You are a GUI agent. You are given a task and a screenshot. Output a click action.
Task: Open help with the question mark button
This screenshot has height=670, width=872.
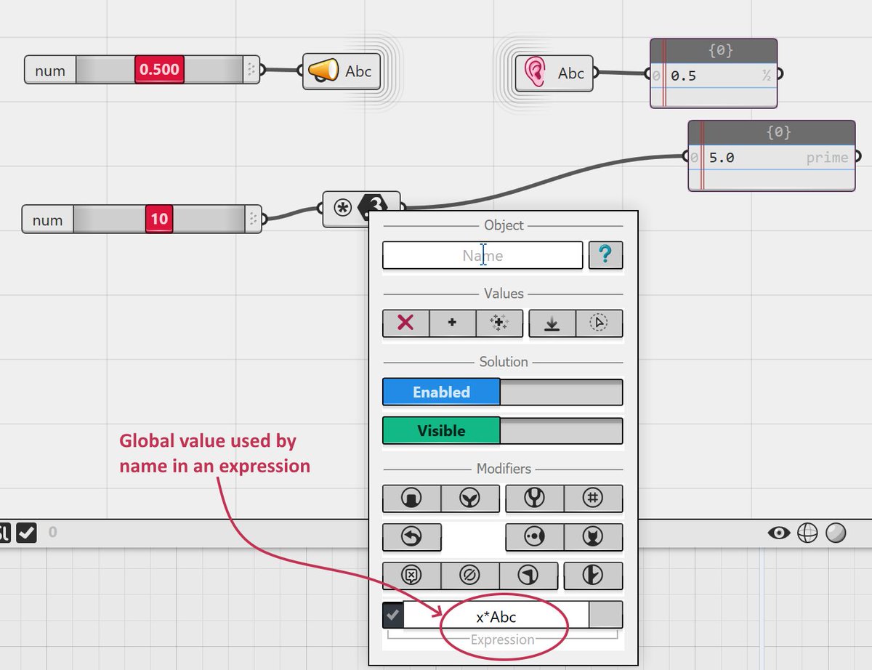pyautogui.click(x=605, y=255)
